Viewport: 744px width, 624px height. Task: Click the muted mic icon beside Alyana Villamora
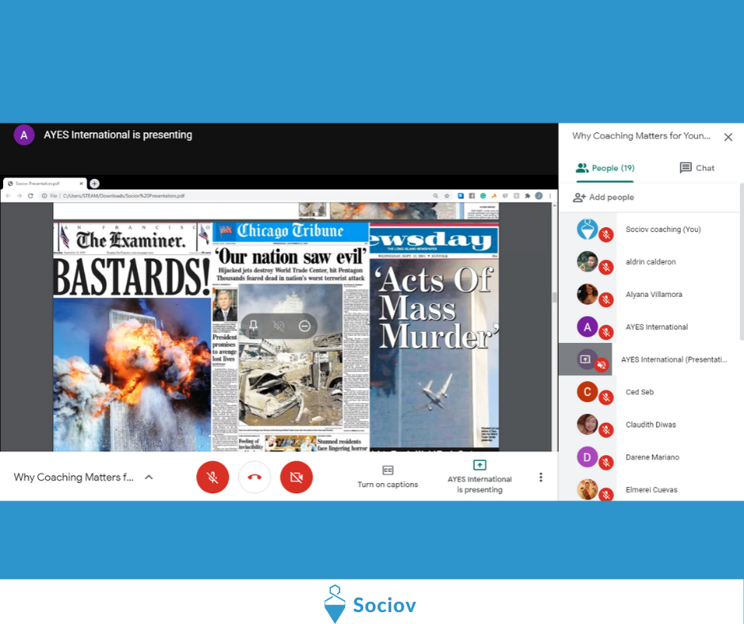click(606, 299)
